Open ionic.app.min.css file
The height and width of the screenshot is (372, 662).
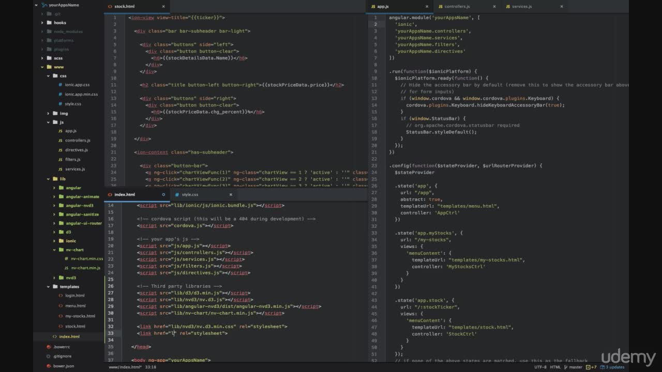[x=81, y=95]
